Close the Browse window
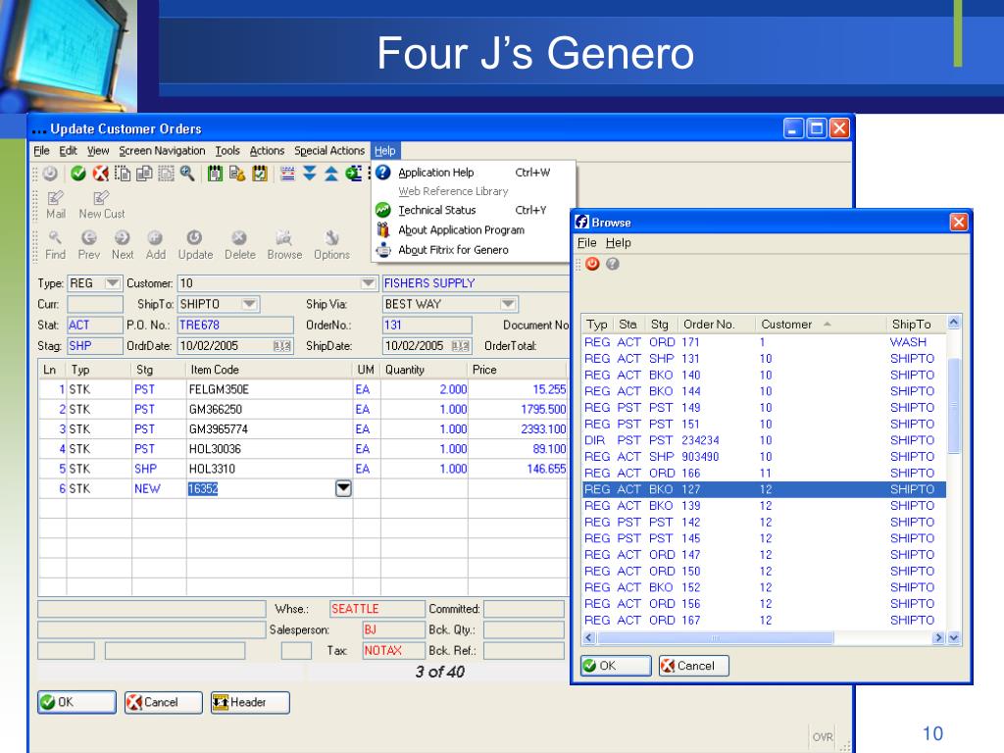The width and height of the screenshot is (1004, 753). coord(959,223)
